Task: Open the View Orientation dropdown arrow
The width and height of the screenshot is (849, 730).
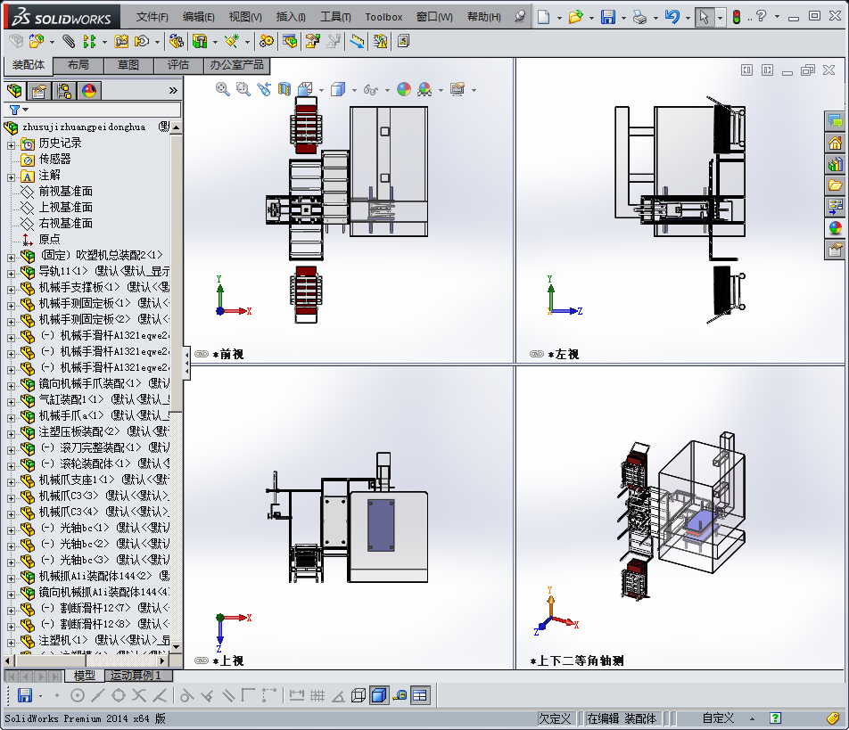Action: pos(321,90)
